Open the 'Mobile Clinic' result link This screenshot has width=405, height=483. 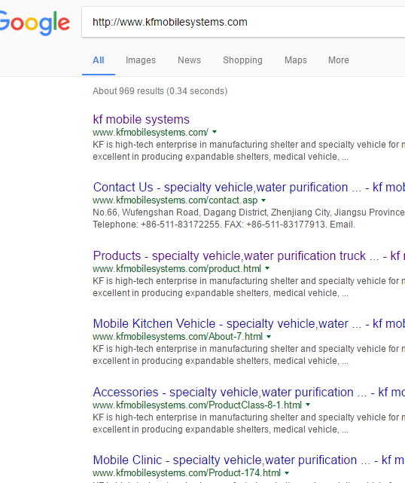point(249,460)
